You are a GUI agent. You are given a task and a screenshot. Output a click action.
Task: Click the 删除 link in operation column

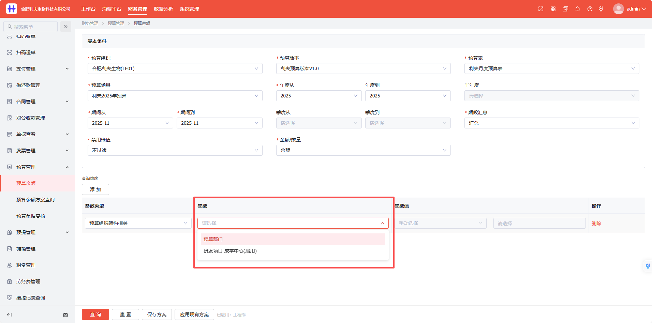tap(596, 224)
